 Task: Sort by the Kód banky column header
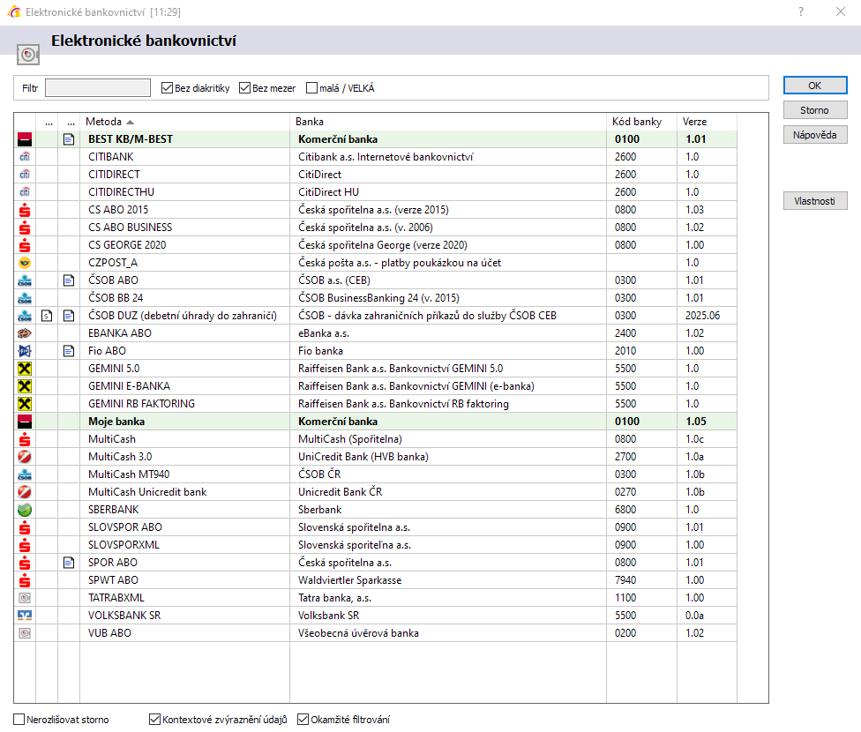coord(642,122)
